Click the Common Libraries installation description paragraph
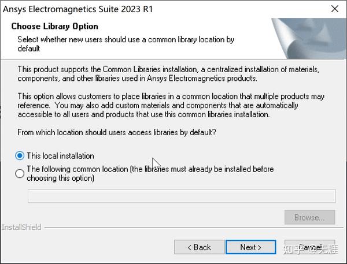 coord(168,73)
